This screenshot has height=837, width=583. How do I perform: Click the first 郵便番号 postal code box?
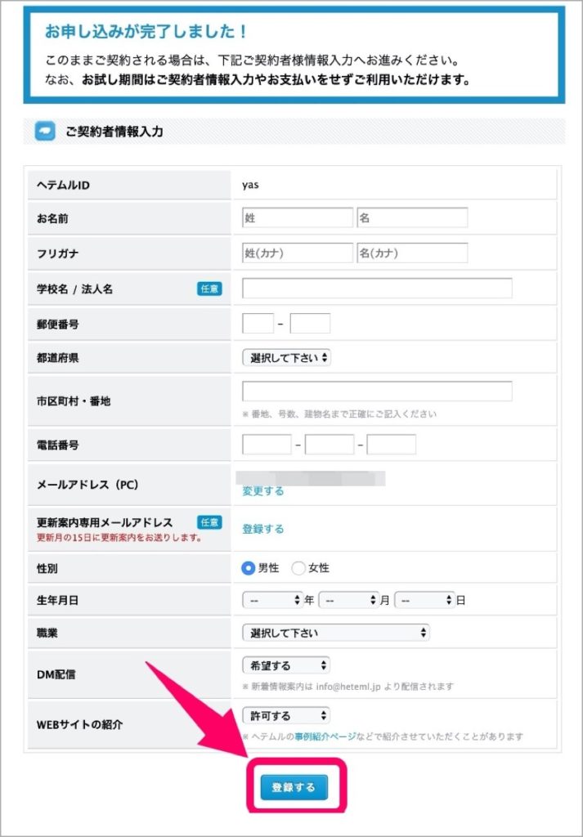coord(258,324)
